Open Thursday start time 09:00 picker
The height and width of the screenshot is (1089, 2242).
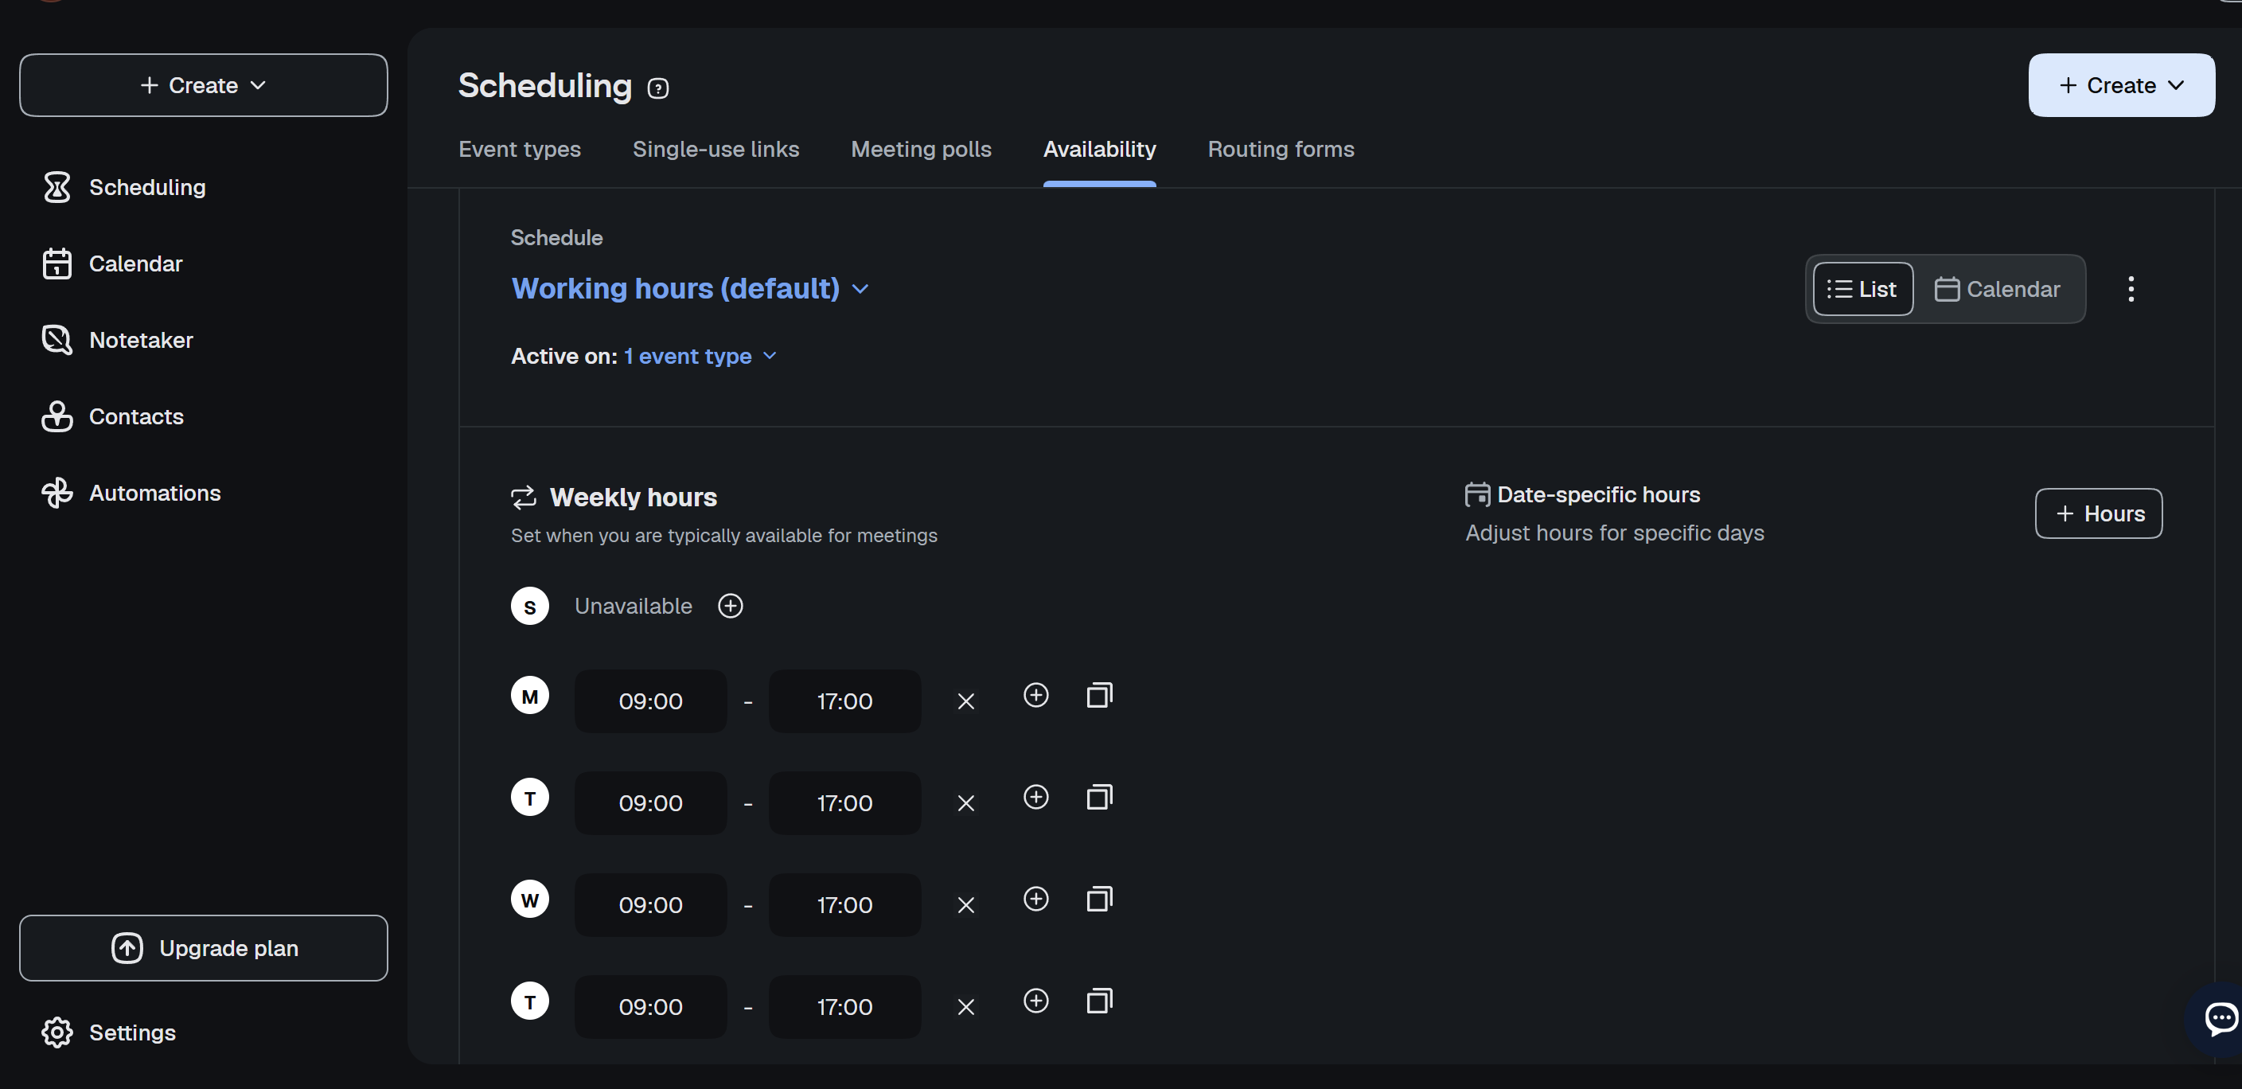point(650,1007)
